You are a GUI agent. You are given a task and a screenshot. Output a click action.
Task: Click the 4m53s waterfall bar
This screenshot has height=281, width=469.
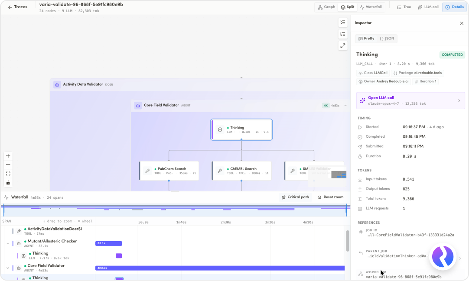220,268
